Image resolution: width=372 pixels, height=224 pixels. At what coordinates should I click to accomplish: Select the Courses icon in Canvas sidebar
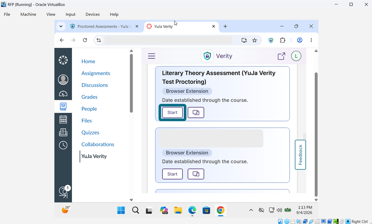63,106
